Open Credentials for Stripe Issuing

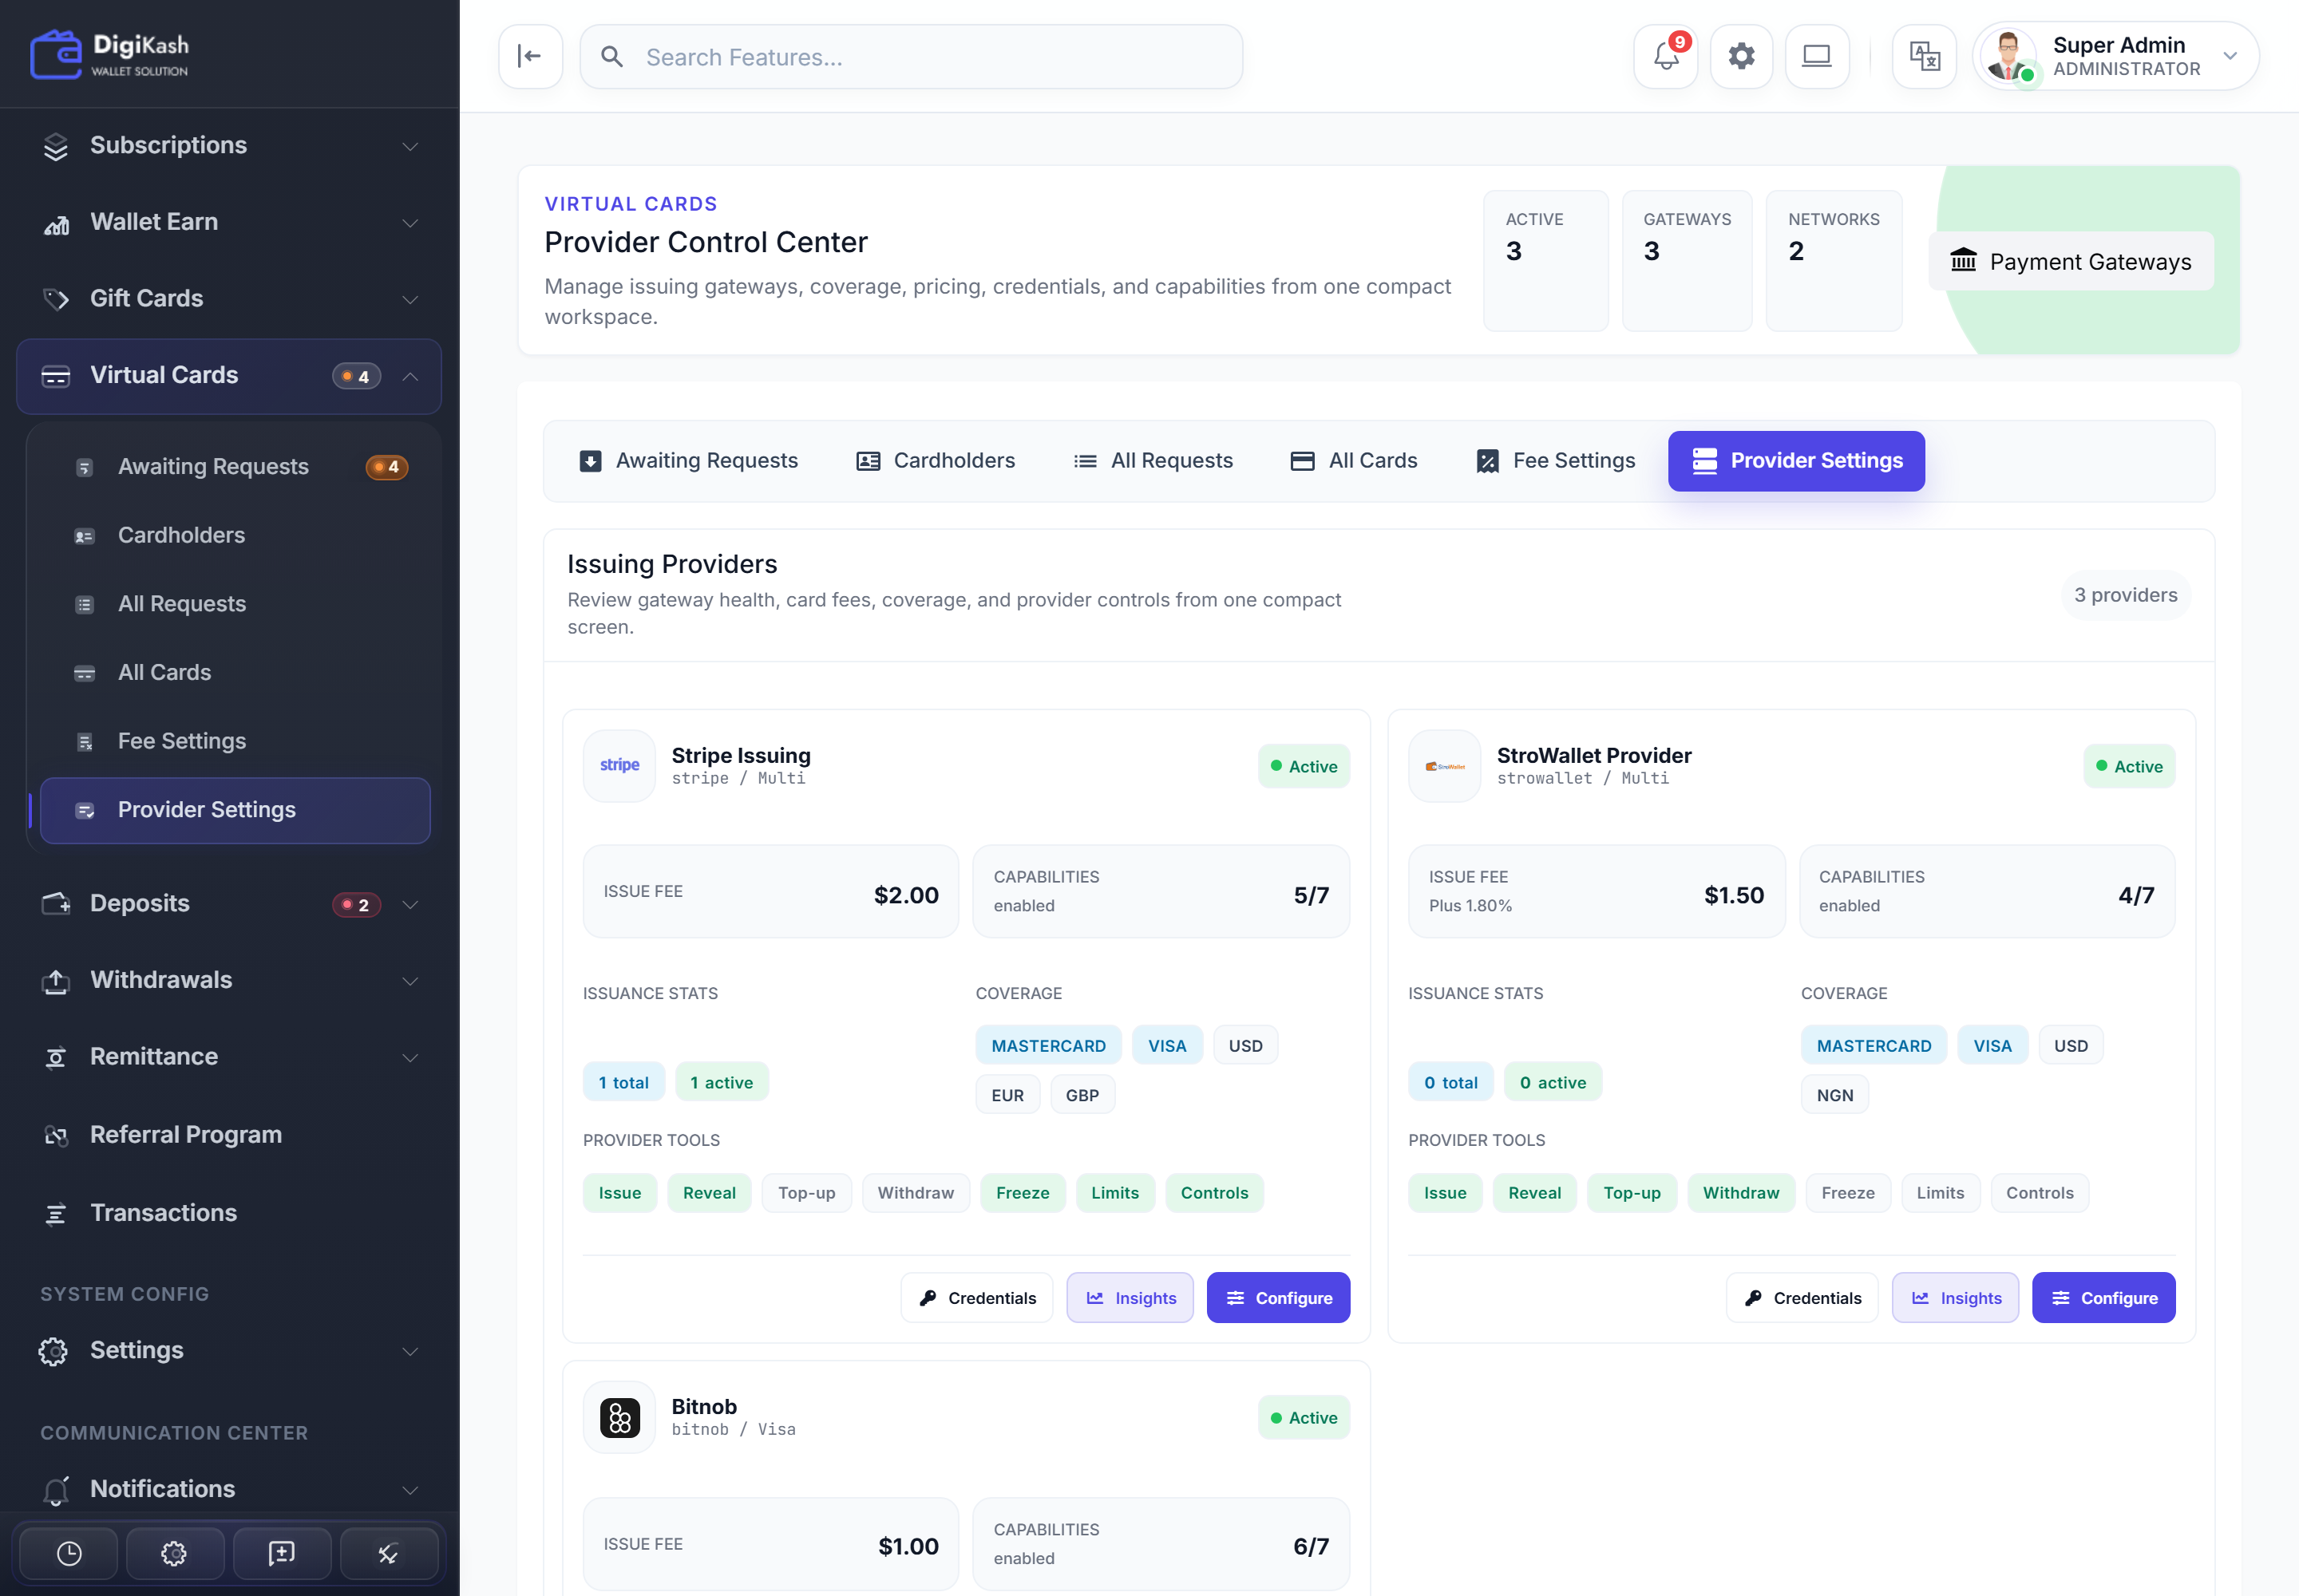click(x=976, y=1298)
